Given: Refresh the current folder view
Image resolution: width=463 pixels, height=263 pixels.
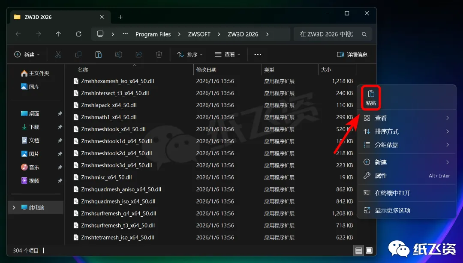Looking at the screenshot, I should (78, 34).
